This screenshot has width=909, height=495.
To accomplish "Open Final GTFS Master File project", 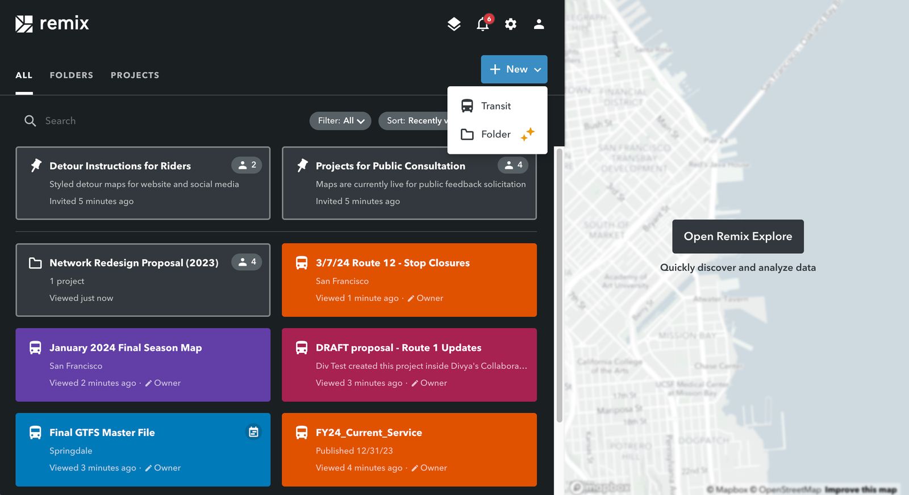I will click(143, 450).
